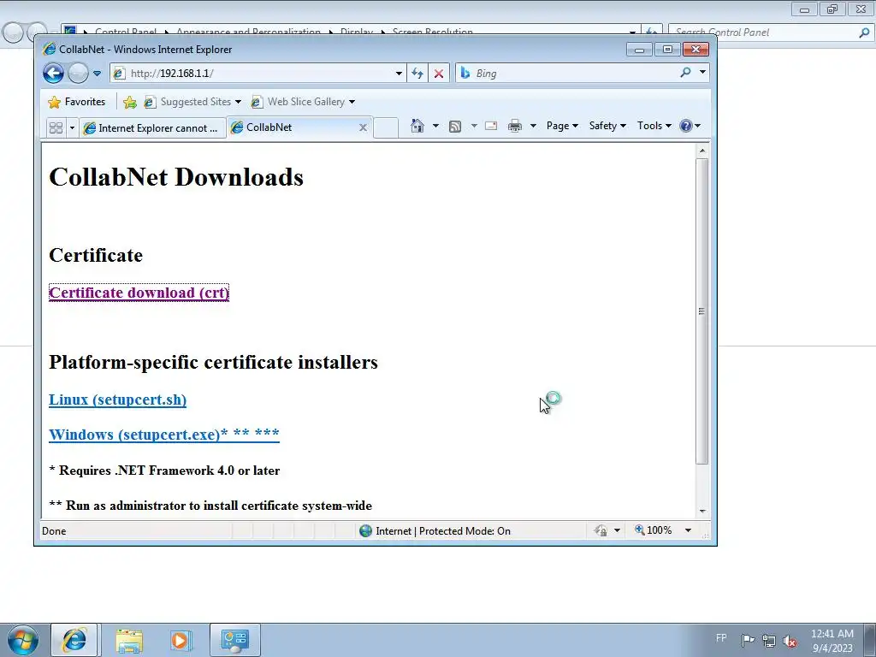This screenshot has height=657, width=876.
Task: Switch to 'Internet Explorer cannot...' tab
Action: (x=152, y=128)
